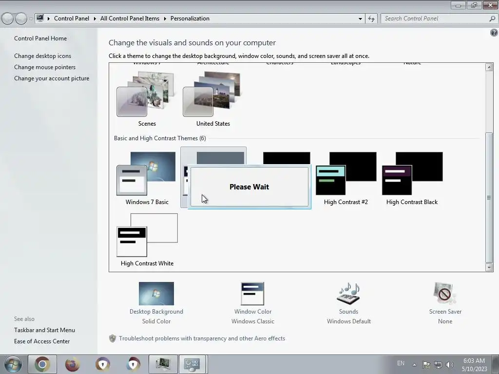Open Sounds settings icon

point(348,294)
